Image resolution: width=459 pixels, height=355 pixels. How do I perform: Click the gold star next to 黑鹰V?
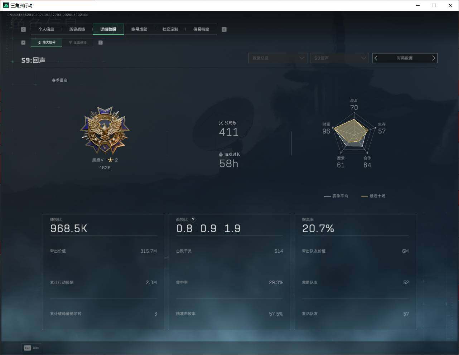(x=110, y=160)
